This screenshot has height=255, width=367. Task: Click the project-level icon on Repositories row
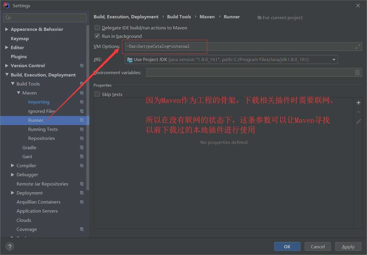coord(82,138)
